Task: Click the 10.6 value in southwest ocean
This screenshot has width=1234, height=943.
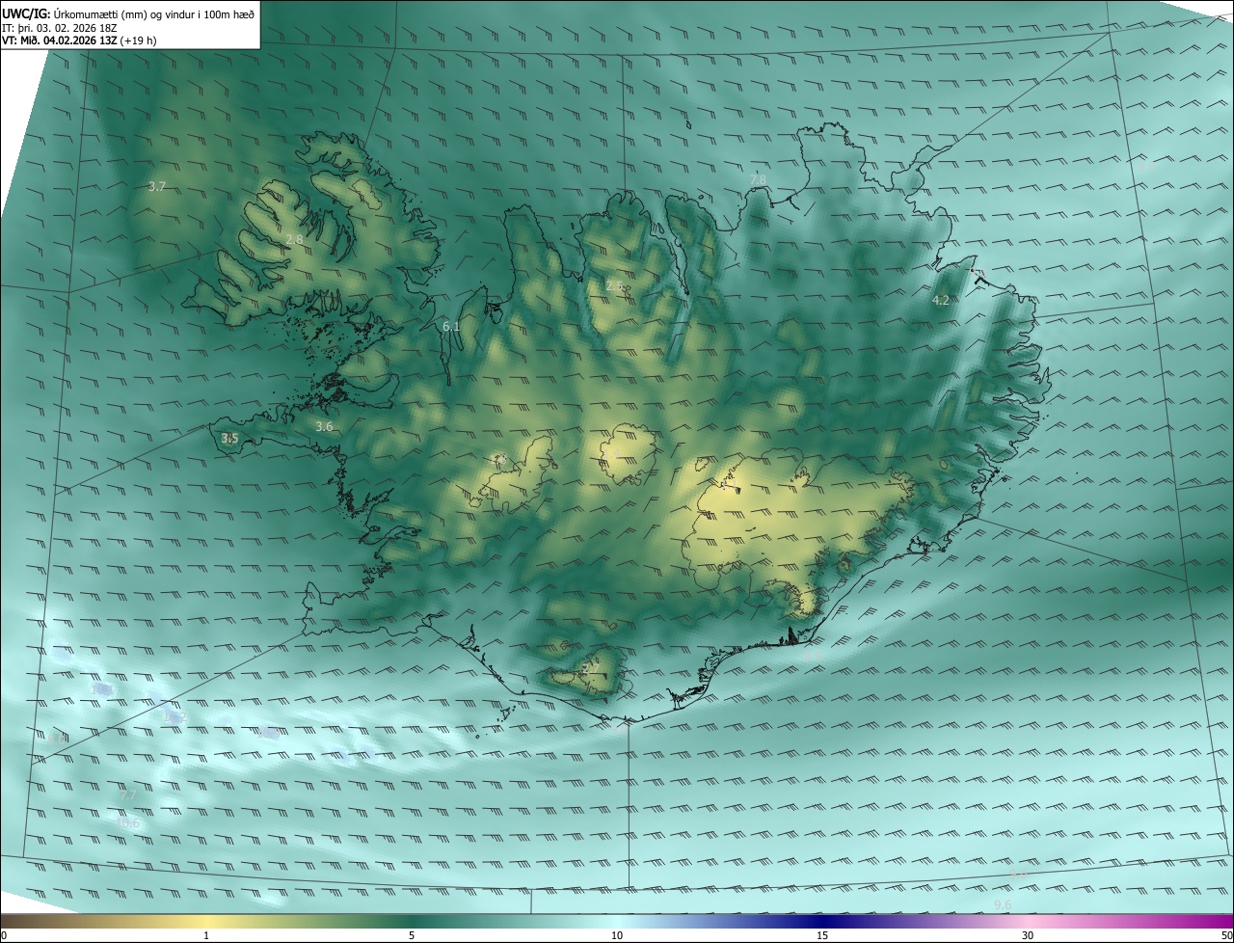Action: click(x=128, y=823)
